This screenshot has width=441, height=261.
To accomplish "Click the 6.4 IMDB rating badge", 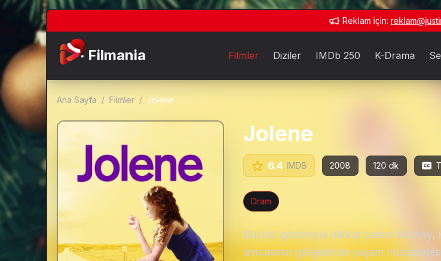I will pos(279,166).
